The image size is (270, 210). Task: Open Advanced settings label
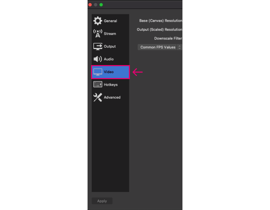pos(112,97)
